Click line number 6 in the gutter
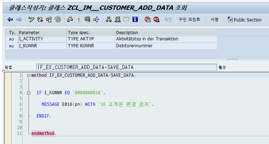The image size is (269, 144). pos(20,104)
